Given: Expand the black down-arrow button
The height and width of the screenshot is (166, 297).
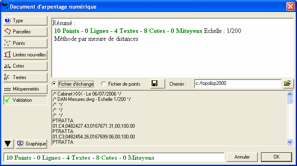Looking at the screenshot, I should click(8, 143).
